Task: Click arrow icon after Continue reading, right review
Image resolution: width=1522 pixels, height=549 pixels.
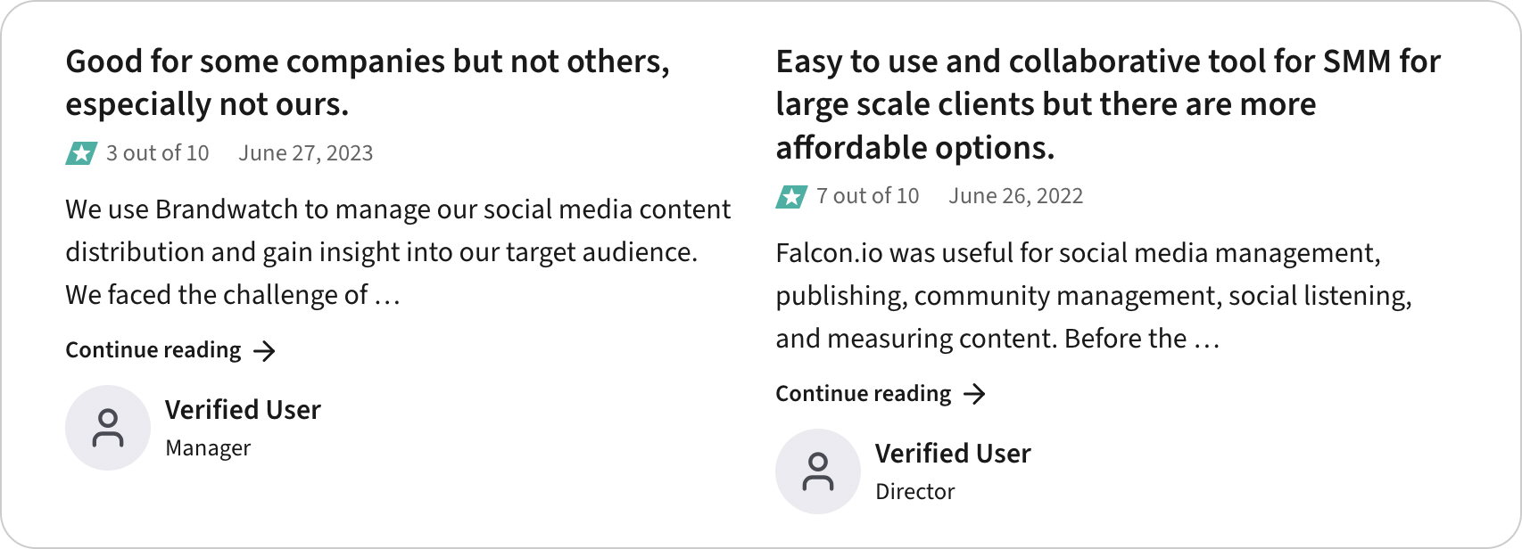Action: click(975, 394)
